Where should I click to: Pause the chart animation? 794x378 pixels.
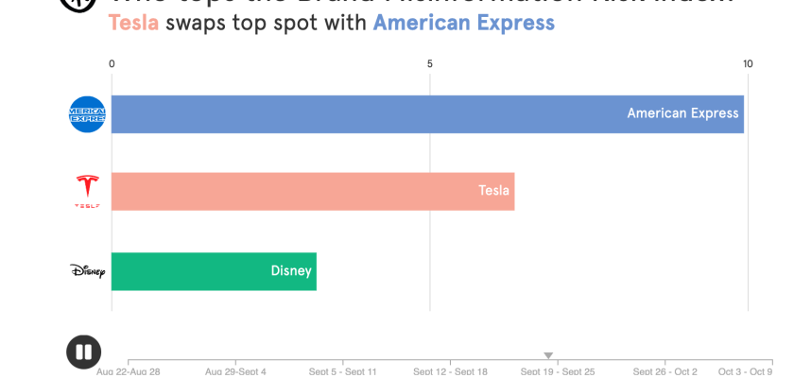click(83, 352)
